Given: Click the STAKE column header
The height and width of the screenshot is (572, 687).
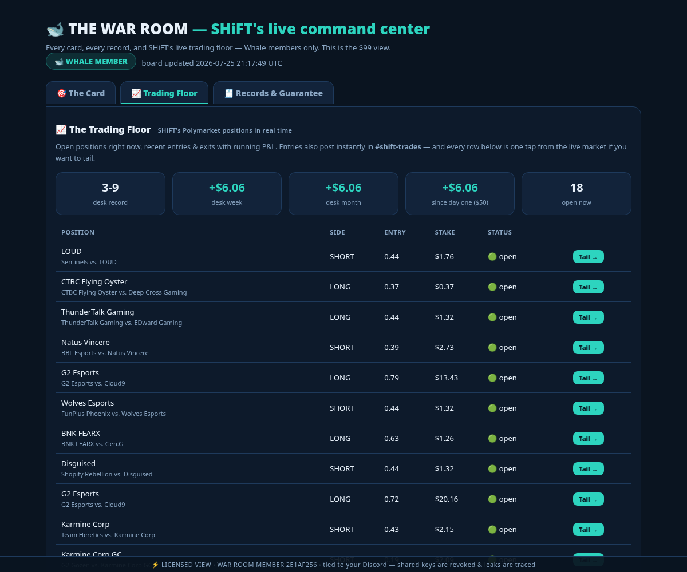Looking at the screenshot, I should [445, 232].
